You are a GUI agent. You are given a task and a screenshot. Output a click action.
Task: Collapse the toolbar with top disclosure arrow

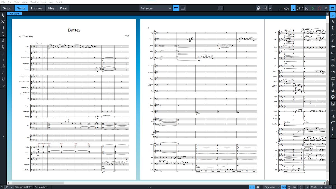click(x=220, y=8)
